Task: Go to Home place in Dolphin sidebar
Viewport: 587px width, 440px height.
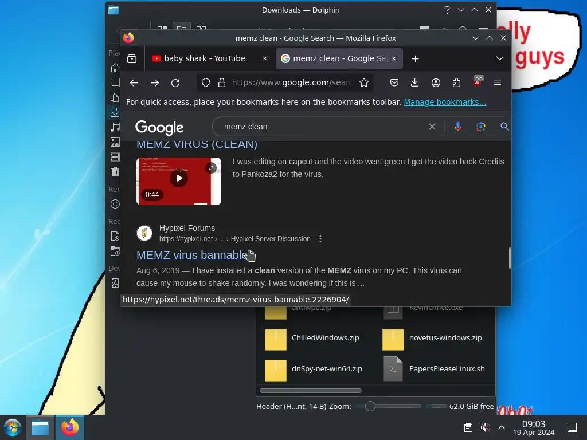Action: tap(115, 68)
